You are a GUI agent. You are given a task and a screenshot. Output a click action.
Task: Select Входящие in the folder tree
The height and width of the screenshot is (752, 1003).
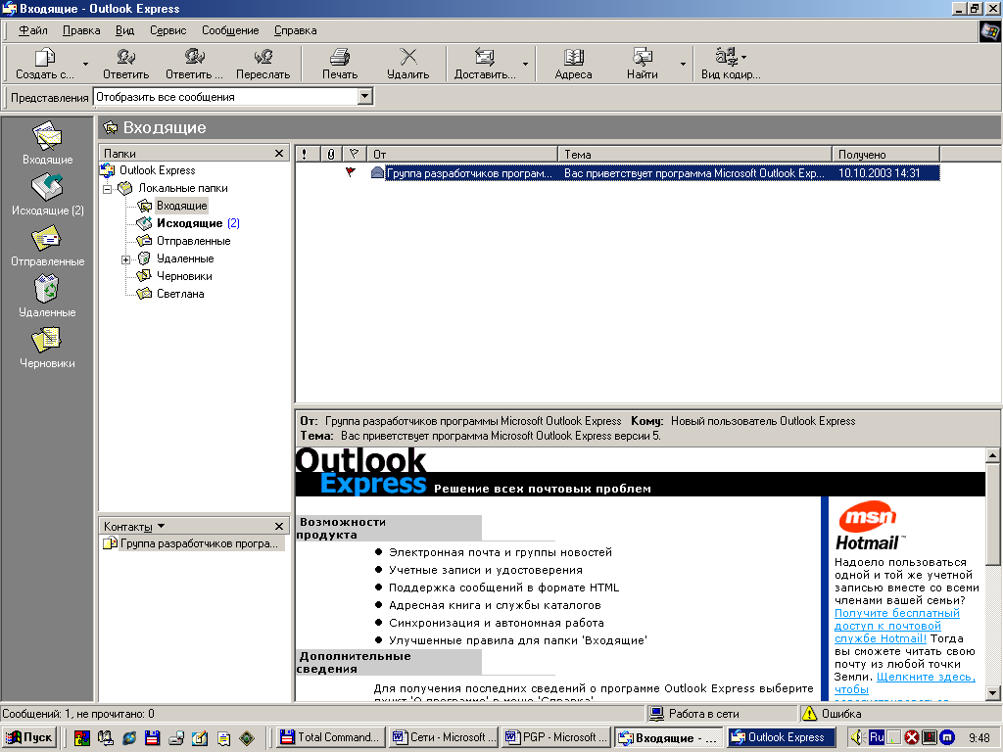(181, 206)
